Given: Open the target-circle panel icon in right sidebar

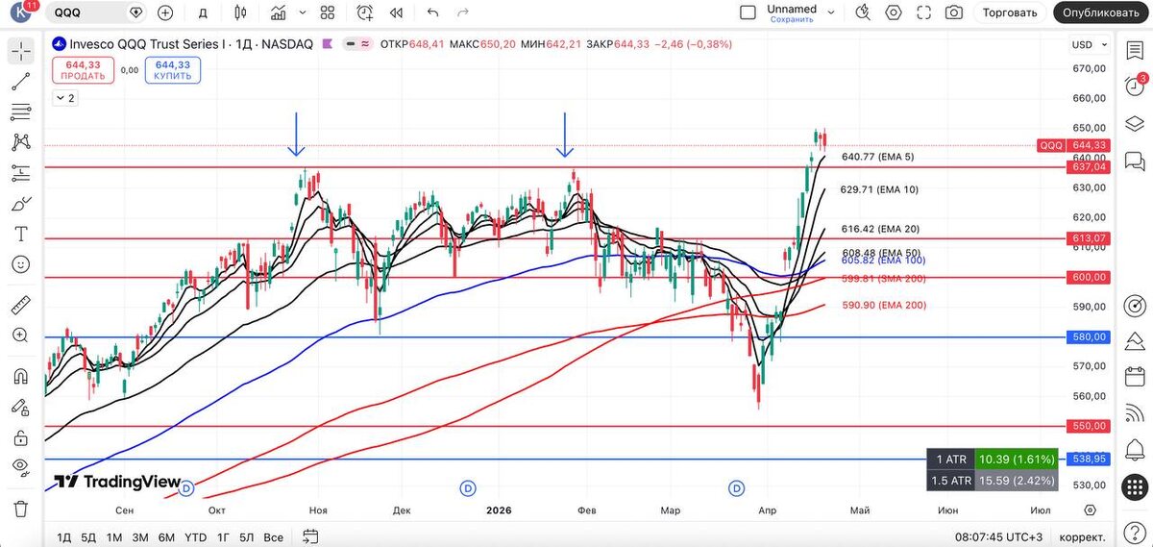Looking at the screenshot, I should click(x=1134, y=306).
